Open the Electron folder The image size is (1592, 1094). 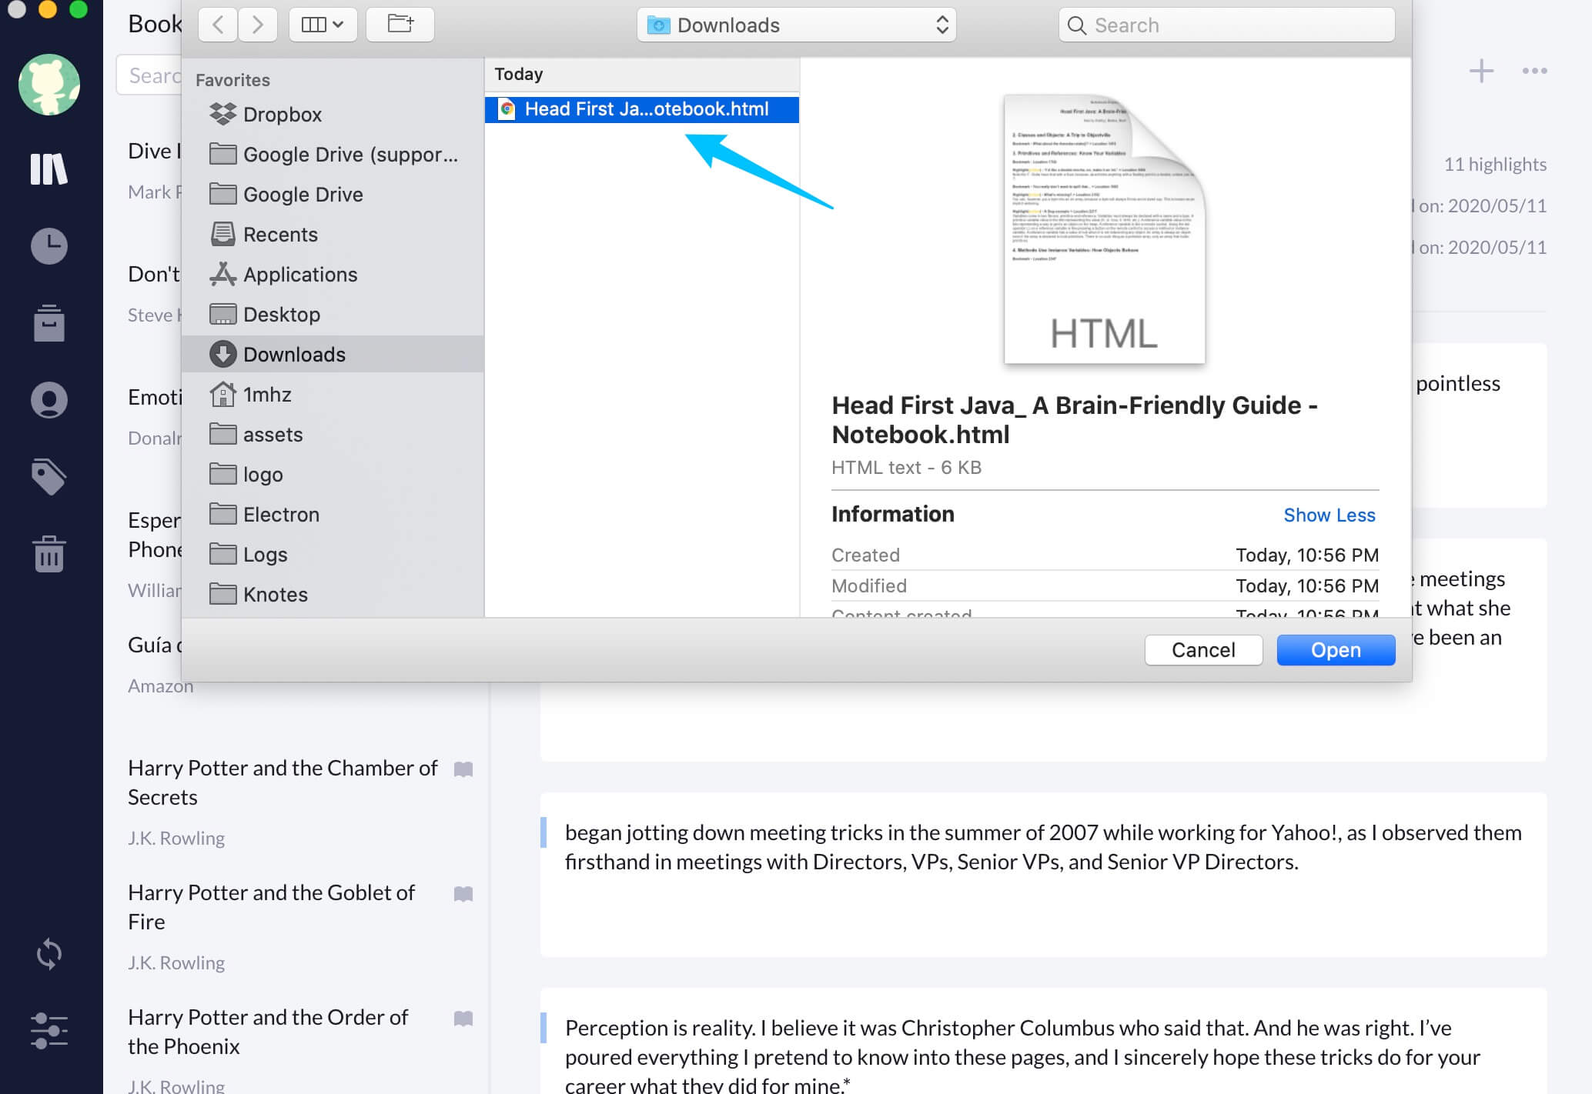[x=333, y=514]
